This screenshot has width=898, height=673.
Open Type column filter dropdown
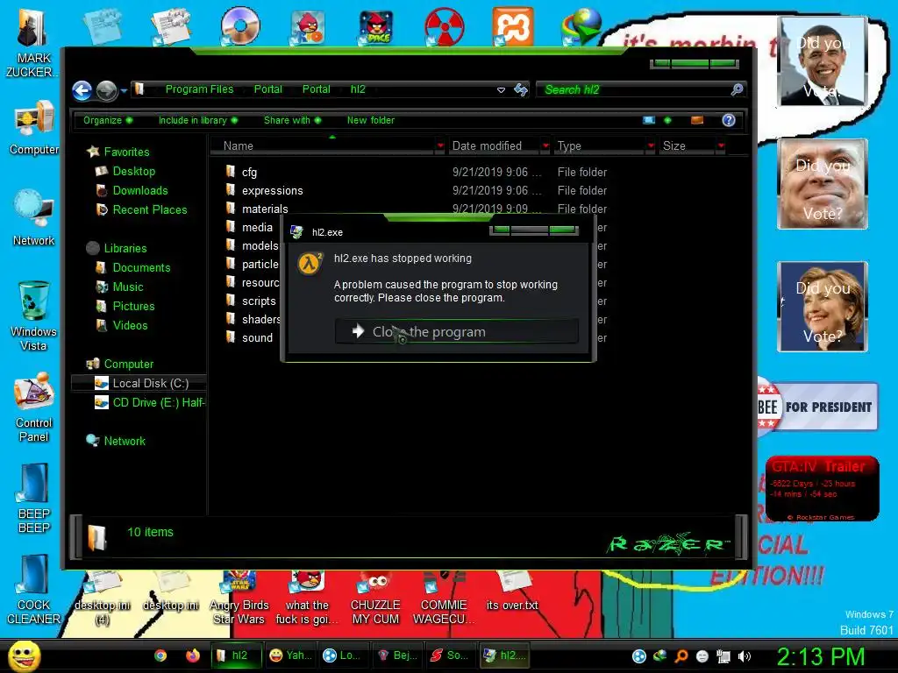coord(651,146)
